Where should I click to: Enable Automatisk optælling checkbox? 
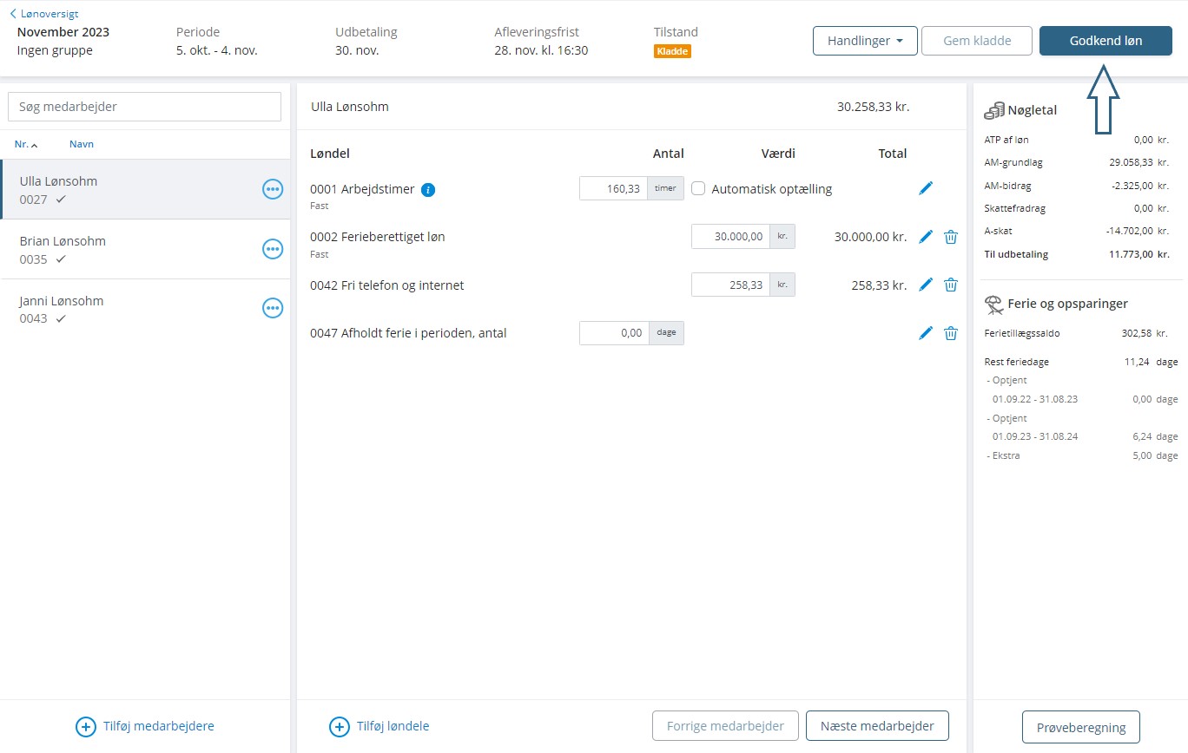click(x=698, y=188)
